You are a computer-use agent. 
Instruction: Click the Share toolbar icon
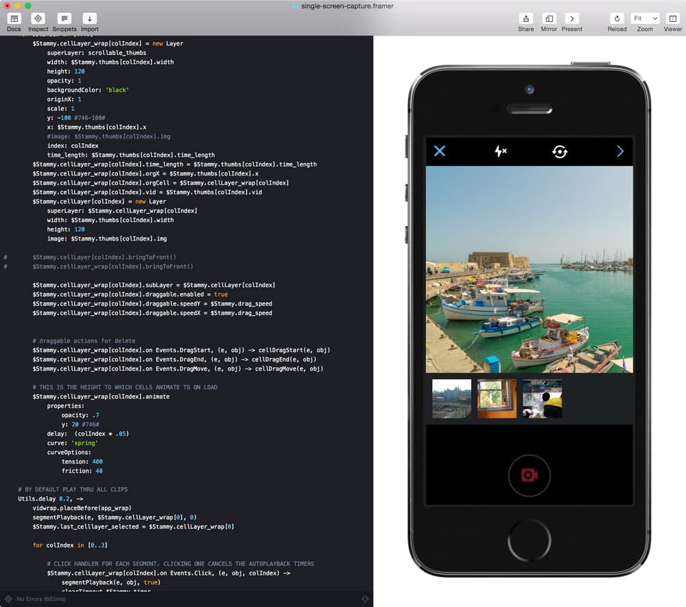526,18
